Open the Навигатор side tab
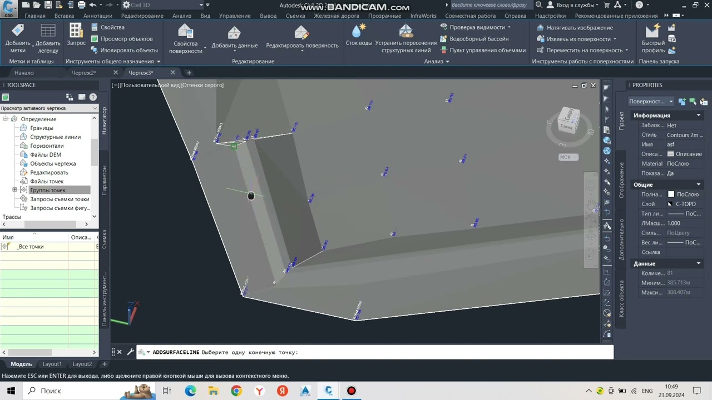 104,121
